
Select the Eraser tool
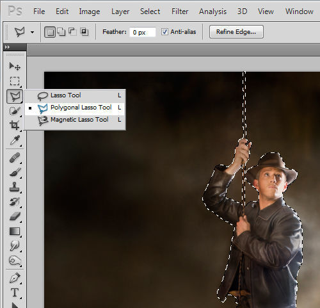(x=15, y=216)
